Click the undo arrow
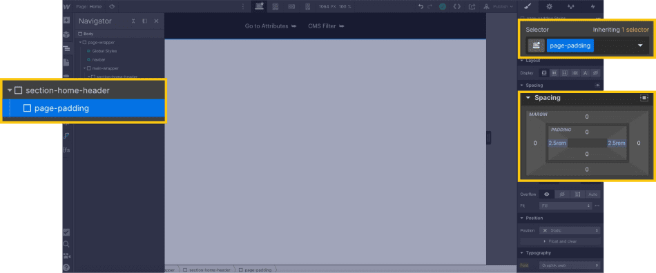This screenshot has height=273, width=656. pyautogui.click(x=421, y=7)
